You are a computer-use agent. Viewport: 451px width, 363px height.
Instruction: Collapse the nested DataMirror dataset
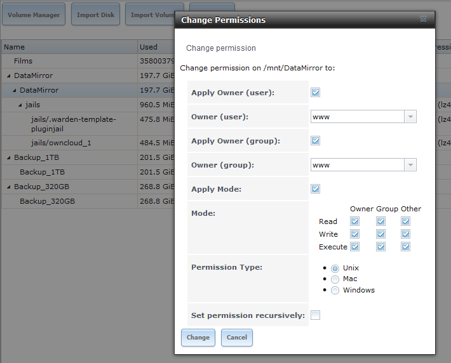(x=15, y=91)
